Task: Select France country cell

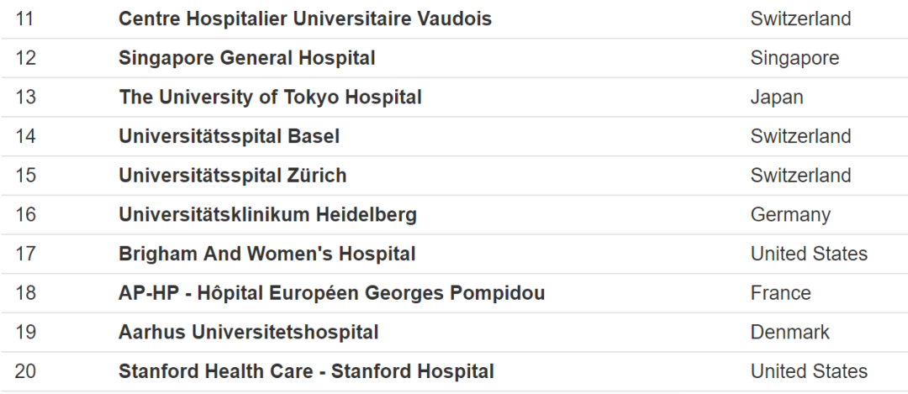Action: click(780, 293)
